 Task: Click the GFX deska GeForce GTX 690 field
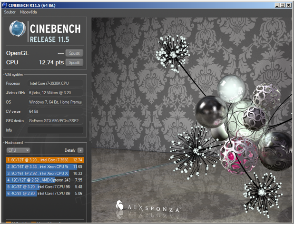(55, 121)
